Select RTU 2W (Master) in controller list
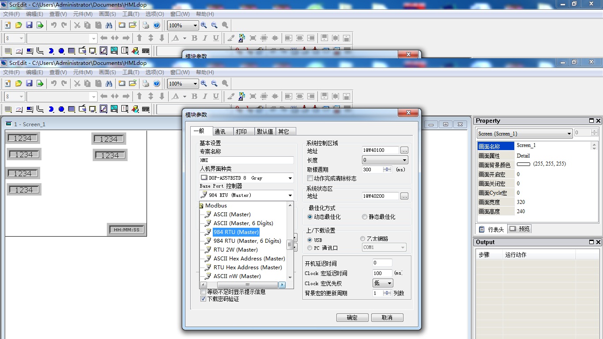The width and height of the screenshot is (603, 339). tap(235, 249)
